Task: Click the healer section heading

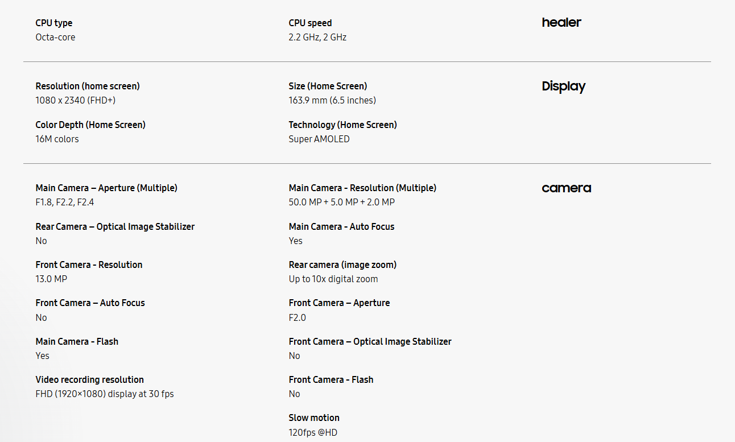Action: (561, 23)
